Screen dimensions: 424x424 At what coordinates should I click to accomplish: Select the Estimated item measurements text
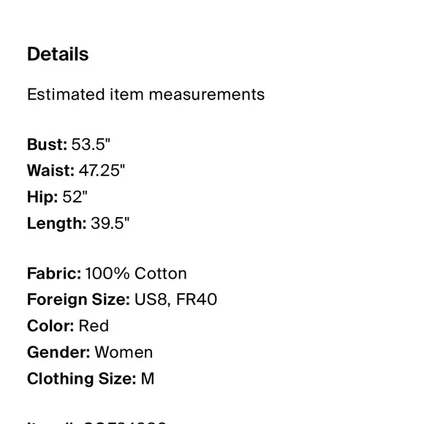(146, 94)
